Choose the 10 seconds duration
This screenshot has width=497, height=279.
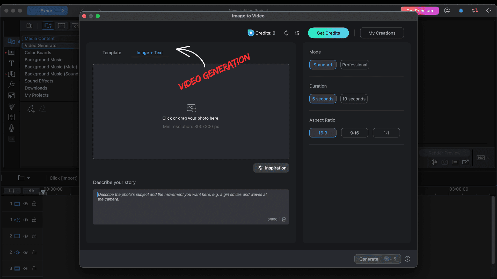click(x=354, y=99)
